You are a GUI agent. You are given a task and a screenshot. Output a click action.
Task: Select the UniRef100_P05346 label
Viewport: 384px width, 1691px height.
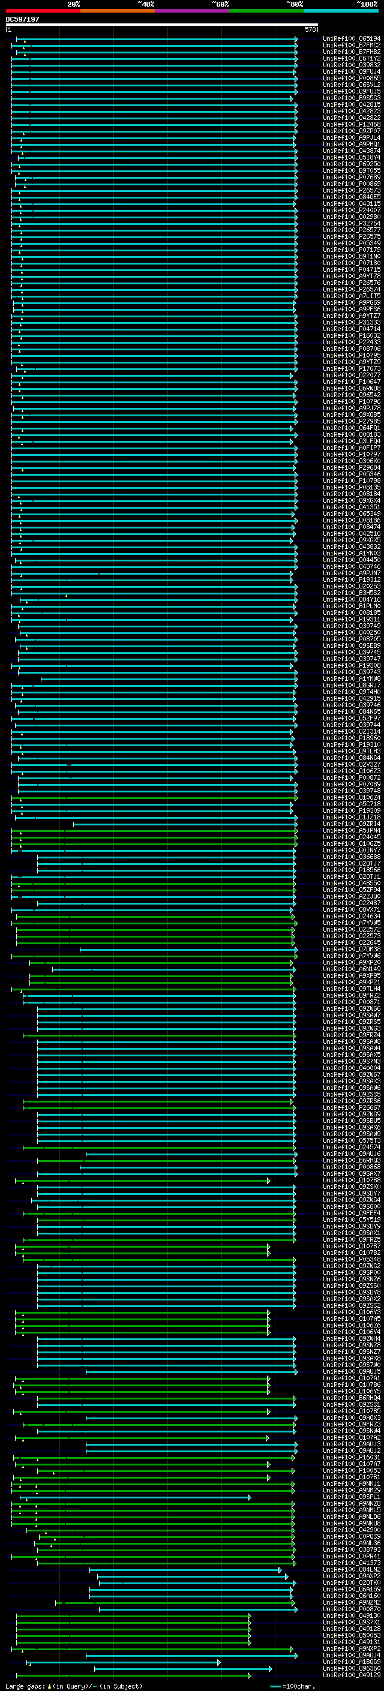point(352,474)
